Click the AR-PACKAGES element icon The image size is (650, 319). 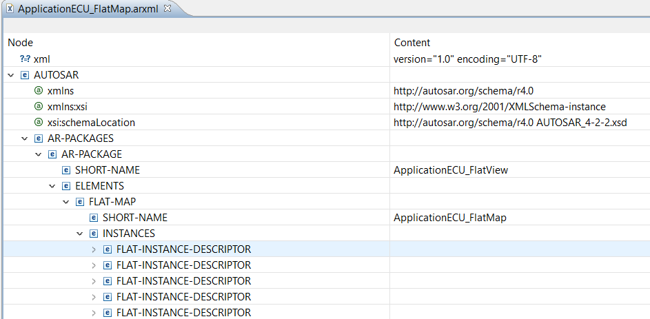(38, 138)
